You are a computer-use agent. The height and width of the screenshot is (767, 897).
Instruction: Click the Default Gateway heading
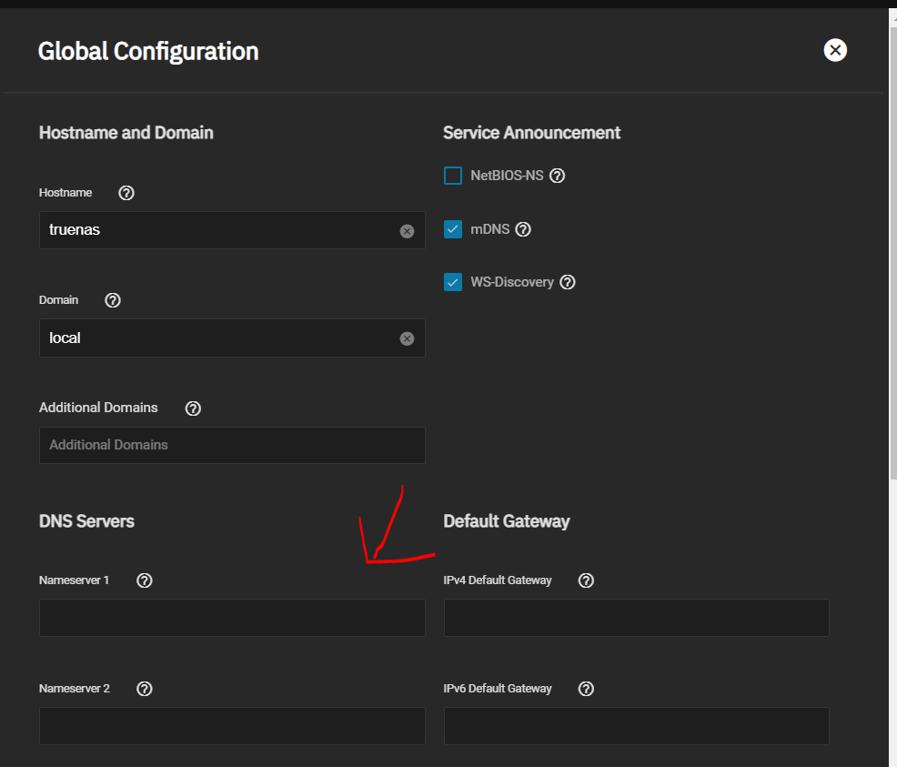(507, 521)
